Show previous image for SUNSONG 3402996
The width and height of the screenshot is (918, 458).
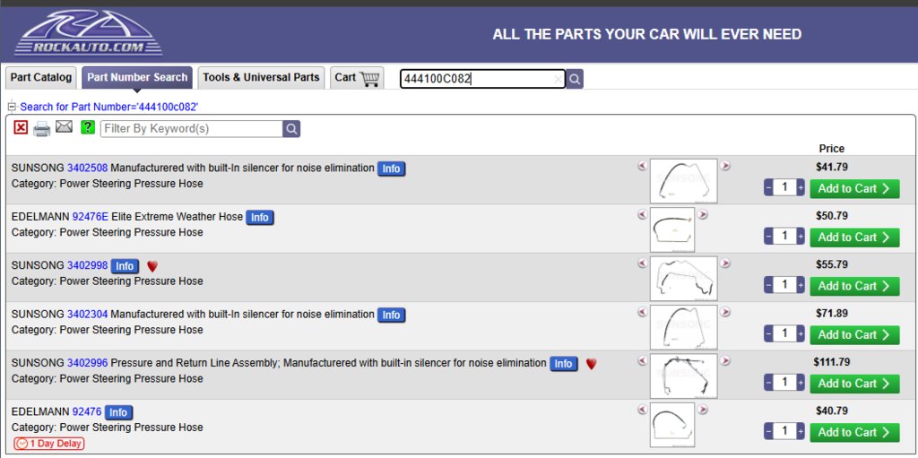tap(642, 361)
